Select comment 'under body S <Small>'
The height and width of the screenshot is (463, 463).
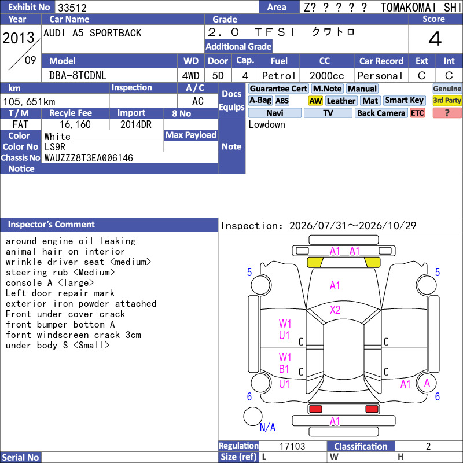[57, 345]
